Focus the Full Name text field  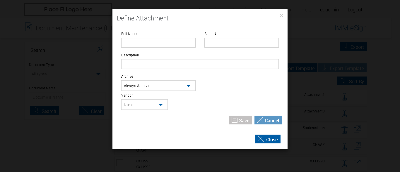[158, 43]
